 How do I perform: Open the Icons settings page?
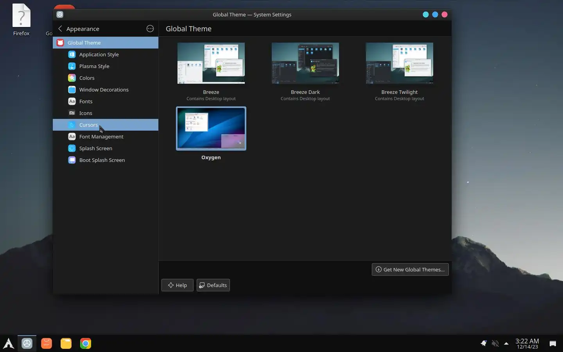[x=105, y=113]
